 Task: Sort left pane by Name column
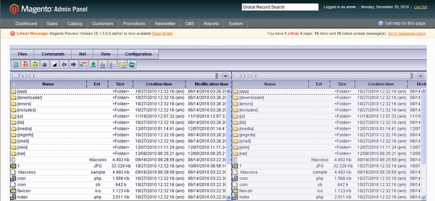click(x=48, y=84)
